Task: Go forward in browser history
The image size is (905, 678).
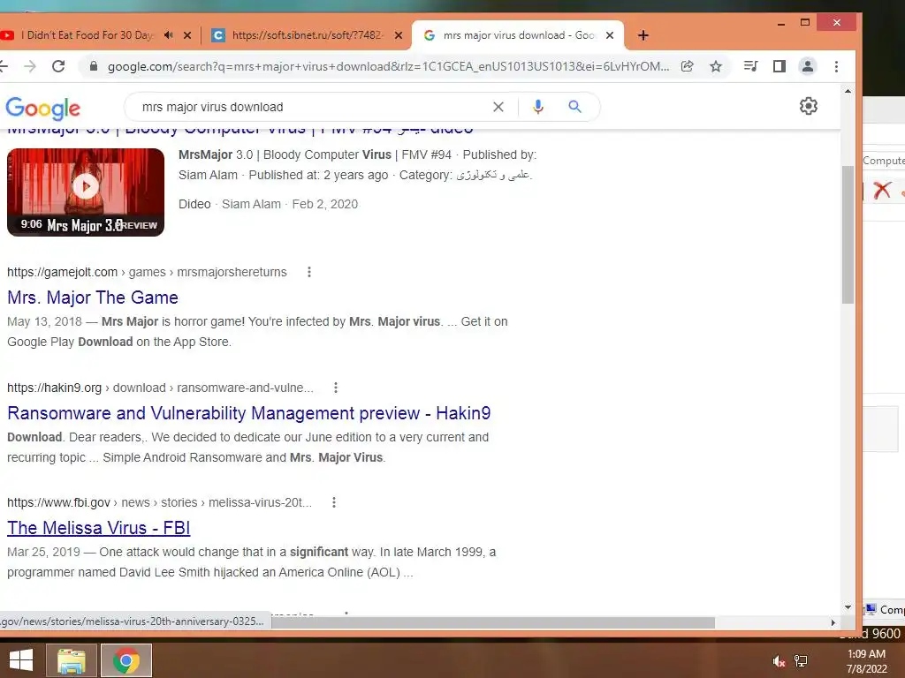Action: [30, 66]
